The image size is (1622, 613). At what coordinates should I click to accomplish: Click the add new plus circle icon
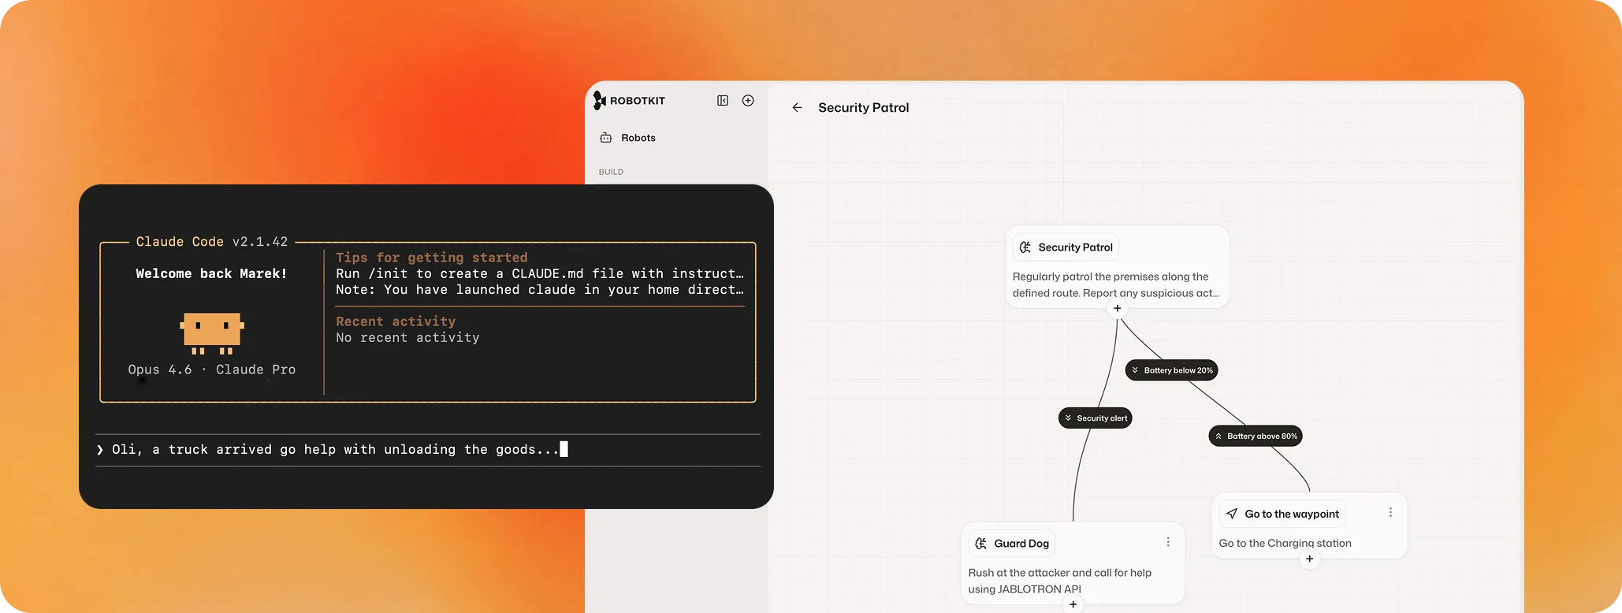click(x=748, y=100)
